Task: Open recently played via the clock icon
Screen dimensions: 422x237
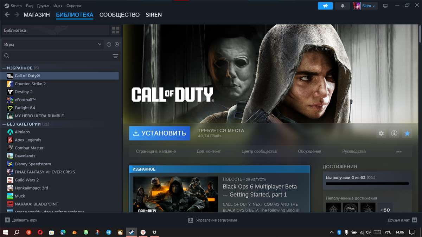Action: 109,44
